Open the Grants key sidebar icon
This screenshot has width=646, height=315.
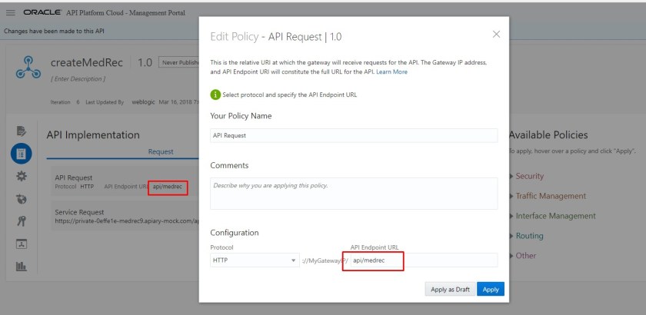coord(22,221)
